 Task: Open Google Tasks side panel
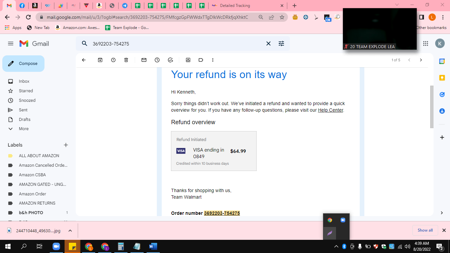point(442,95)
